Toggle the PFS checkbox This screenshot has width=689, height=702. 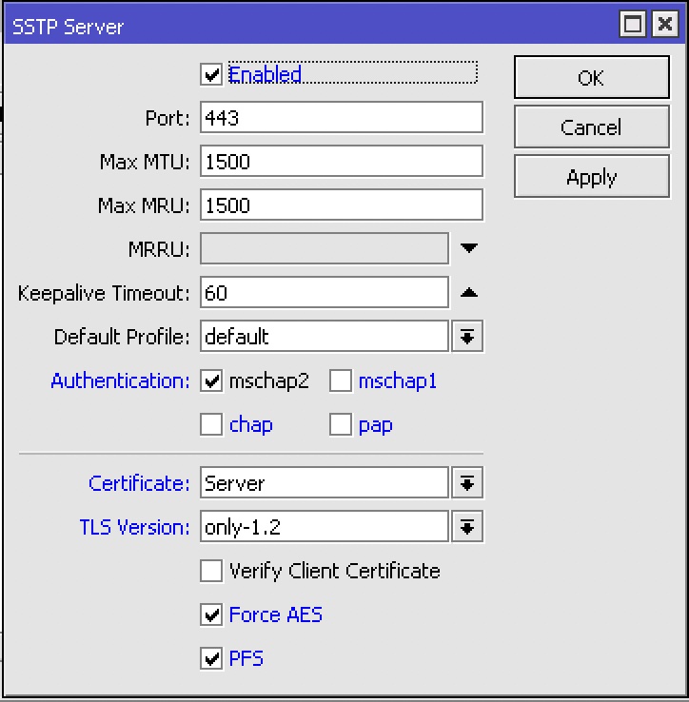tap(211, 659)
